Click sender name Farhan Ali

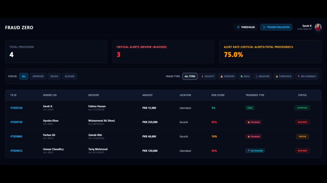click(x=49, y=135)
